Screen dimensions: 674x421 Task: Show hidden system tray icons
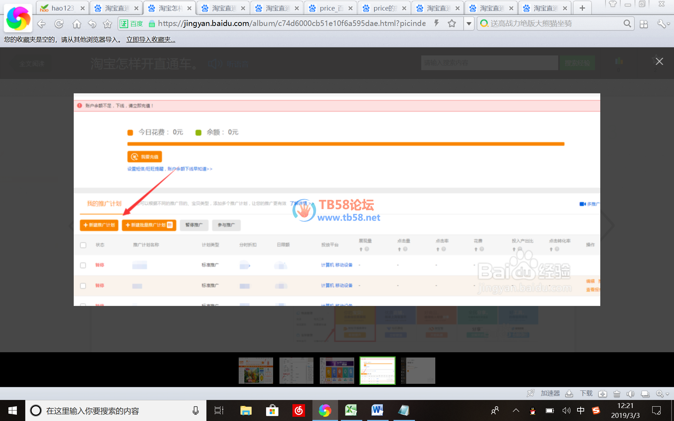coord(516,410)
